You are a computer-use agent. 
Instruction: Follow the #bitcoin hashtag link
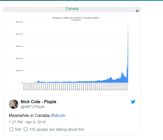pos(58,116)
